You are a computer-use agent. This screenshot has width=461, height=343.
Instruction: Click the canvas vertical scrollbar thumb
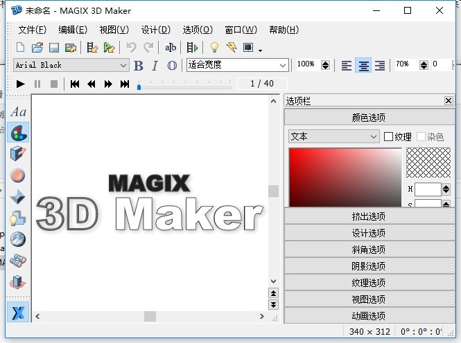click(273, 191)
